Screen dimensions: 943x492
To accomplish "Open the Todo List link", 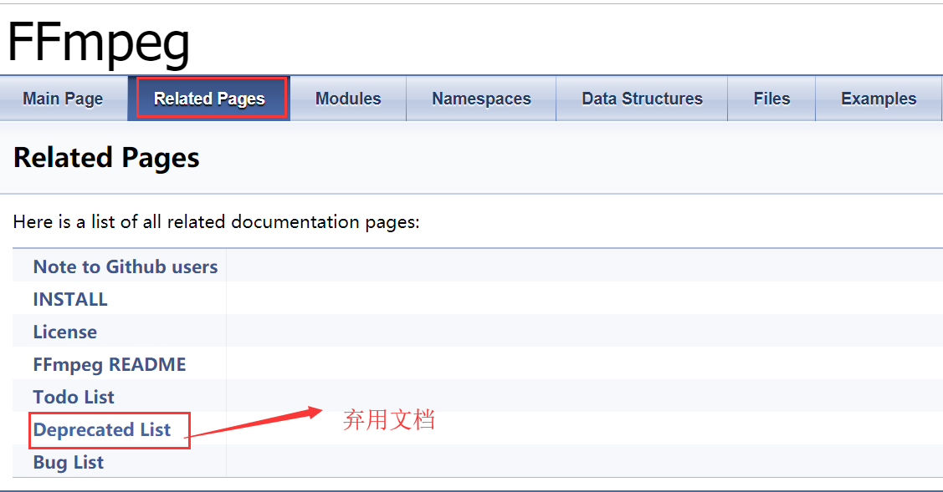I will (74, 397).
